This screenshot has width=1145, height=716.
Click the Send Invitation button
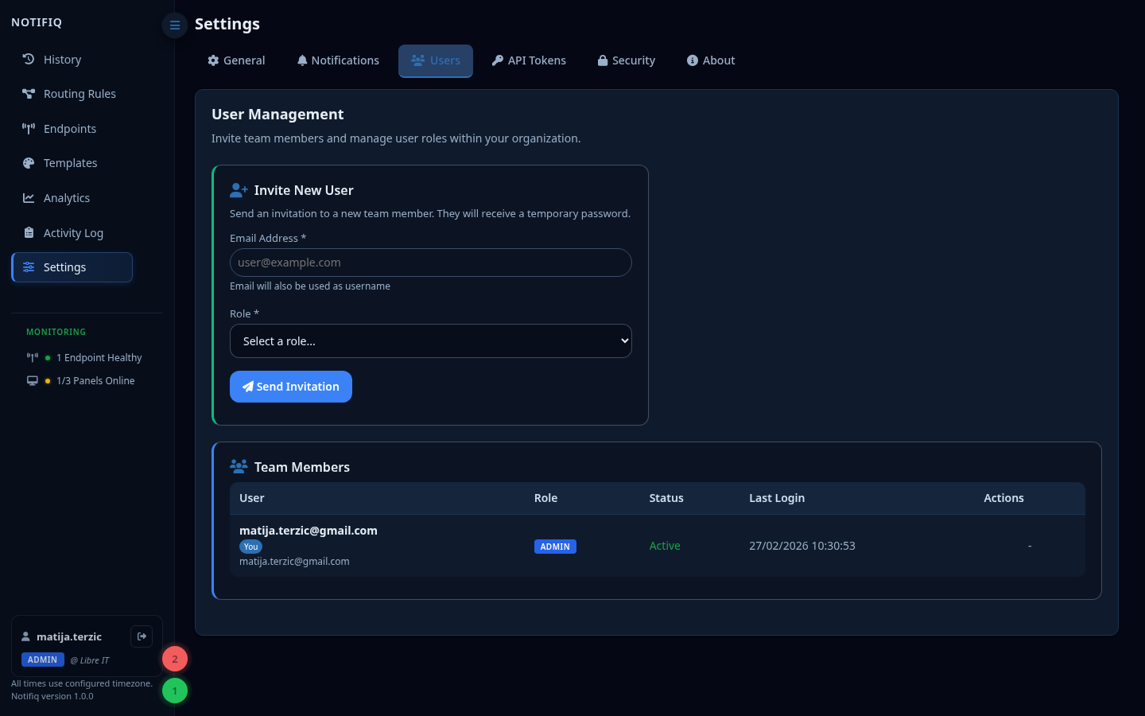(x=291, y=387)
